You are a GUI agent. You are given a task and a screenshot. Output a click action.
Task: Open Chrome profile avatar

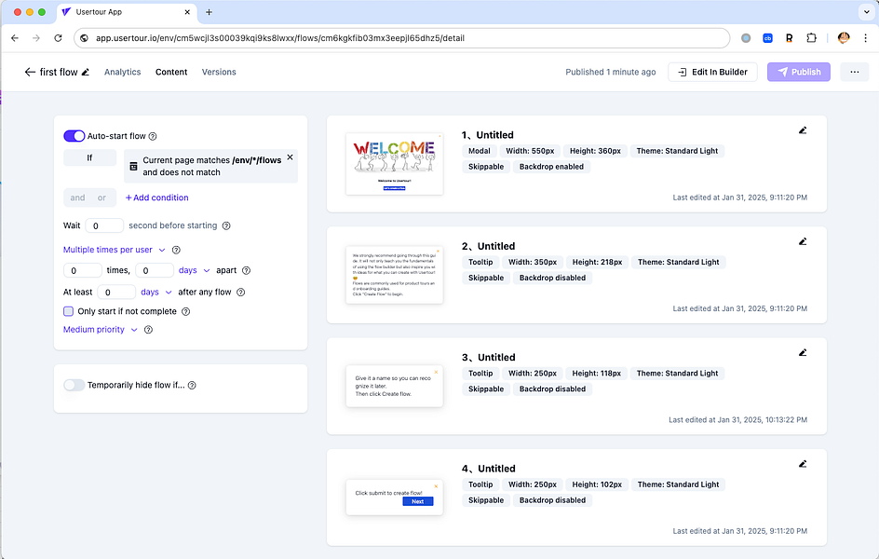[x=843, y=38]
